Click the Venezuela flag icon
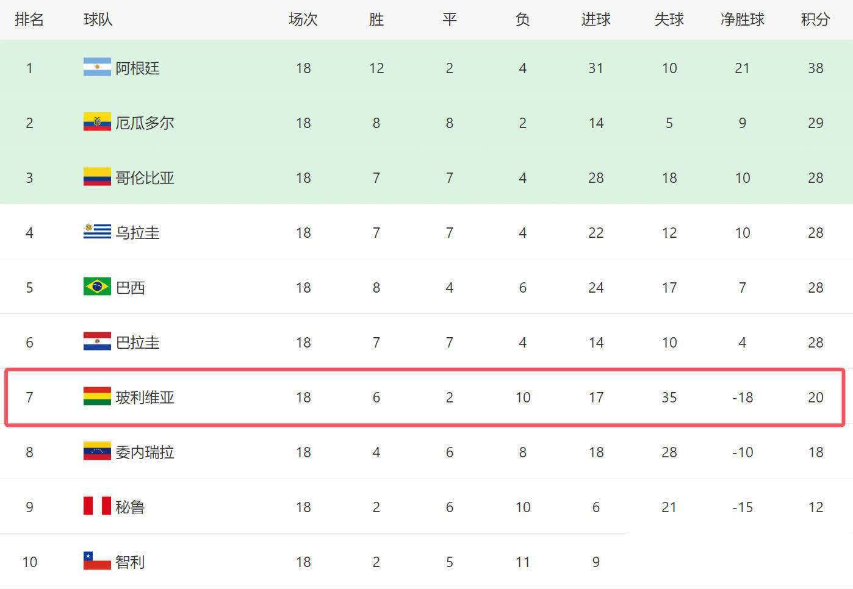 click(x=97, y=451)
